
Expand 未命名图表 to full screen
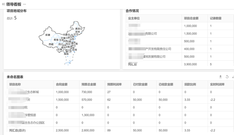coord(233,77)
